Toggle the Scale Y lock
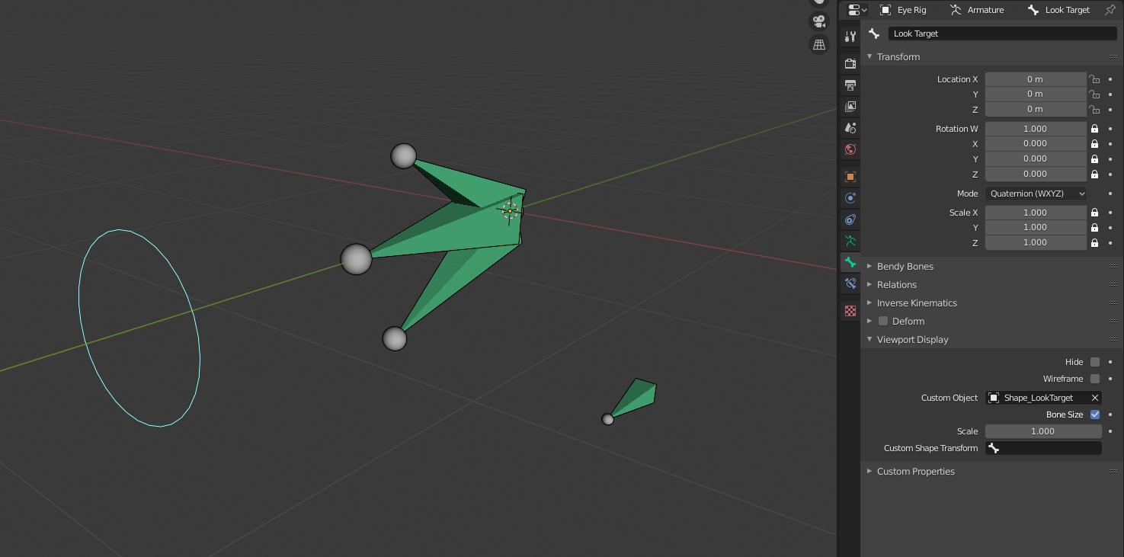Image resolution: width=1124 pixels, height=557 pixels. pos(1094,227)
